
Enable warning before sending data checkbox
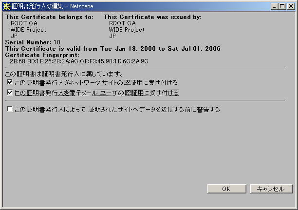10,109
